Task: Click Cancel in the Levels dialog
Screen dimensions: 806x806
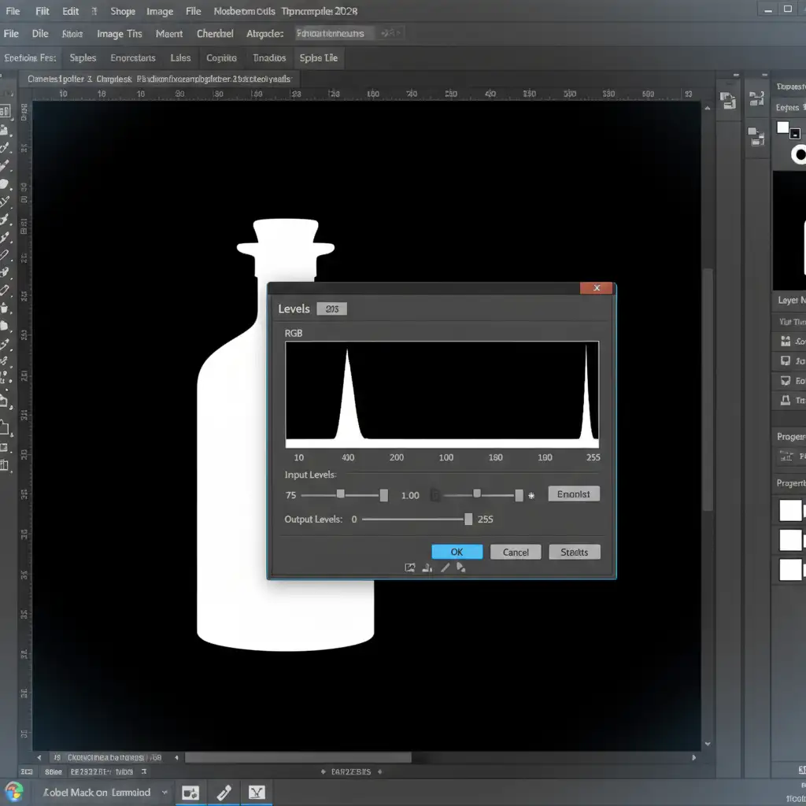Action: click(516, 552)
